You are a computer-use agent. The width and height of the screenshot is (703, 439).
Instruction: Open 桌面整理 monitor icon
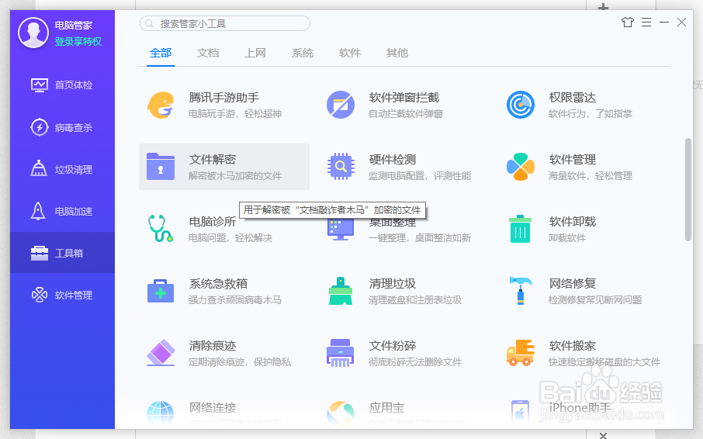pos(341,230)
